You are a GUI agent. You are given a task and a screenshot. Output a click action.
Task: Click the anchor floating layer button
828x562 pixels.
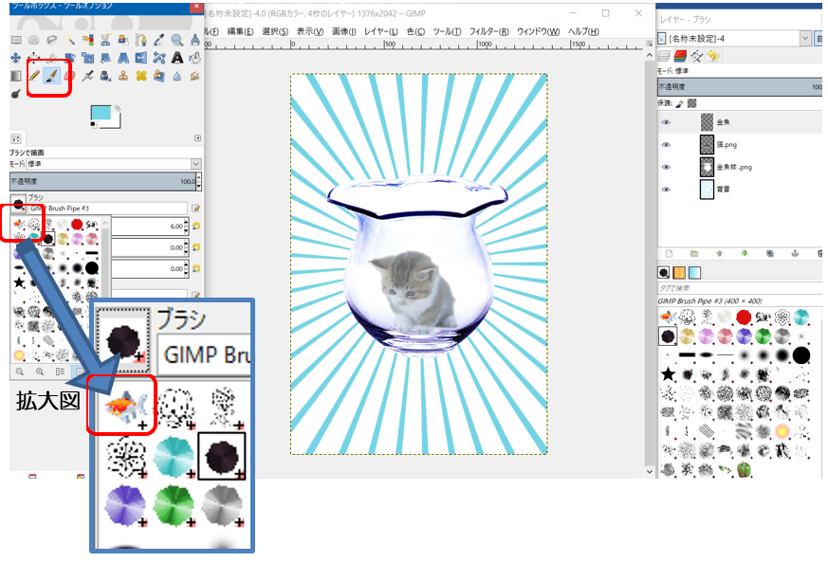click(x=795, y=254)
